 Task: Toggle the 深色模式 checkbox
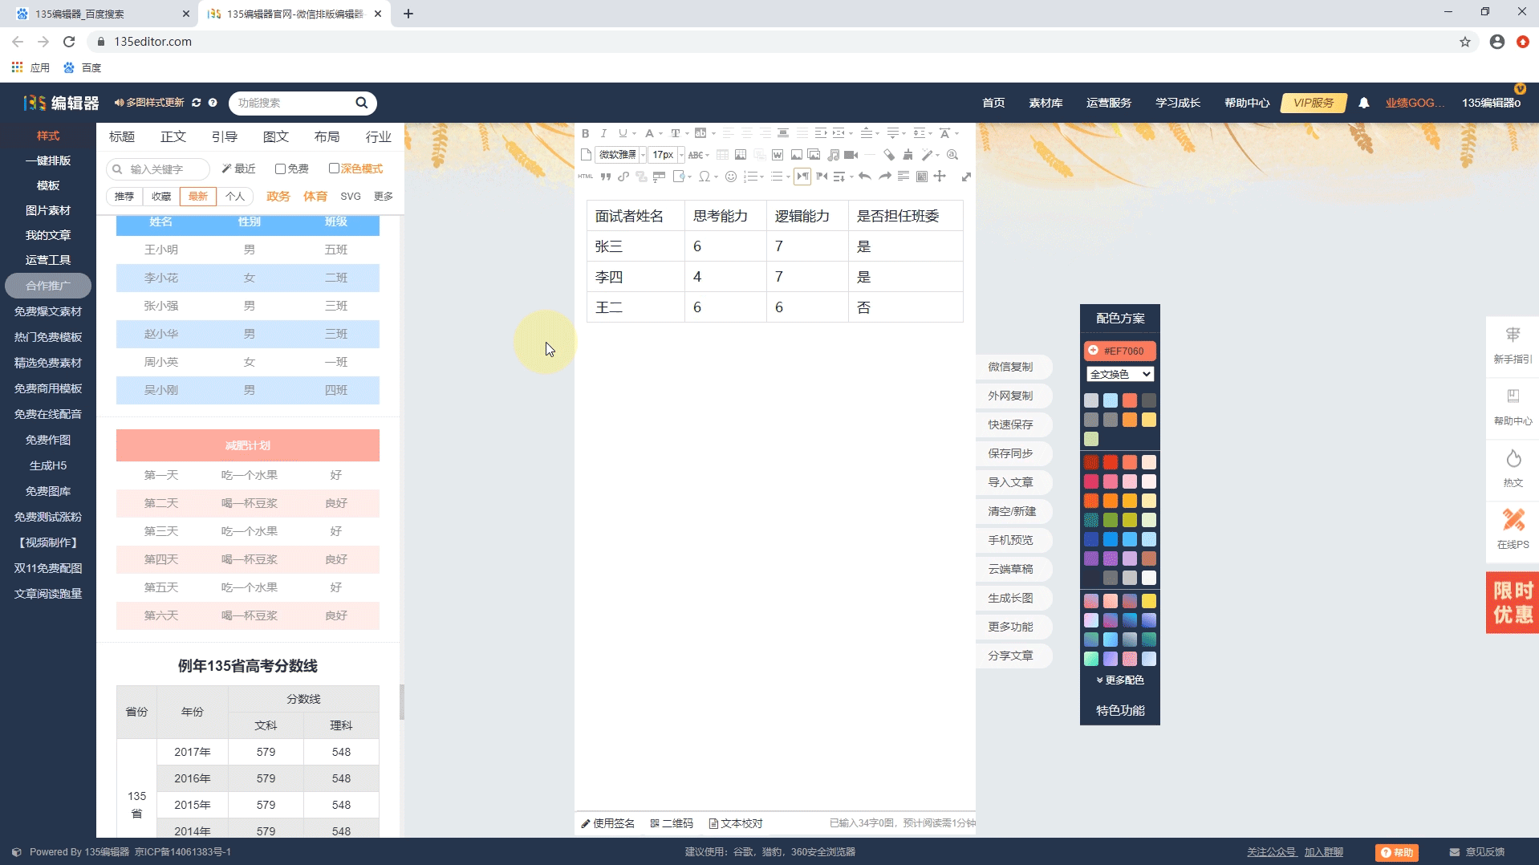[x=334, y=169]
